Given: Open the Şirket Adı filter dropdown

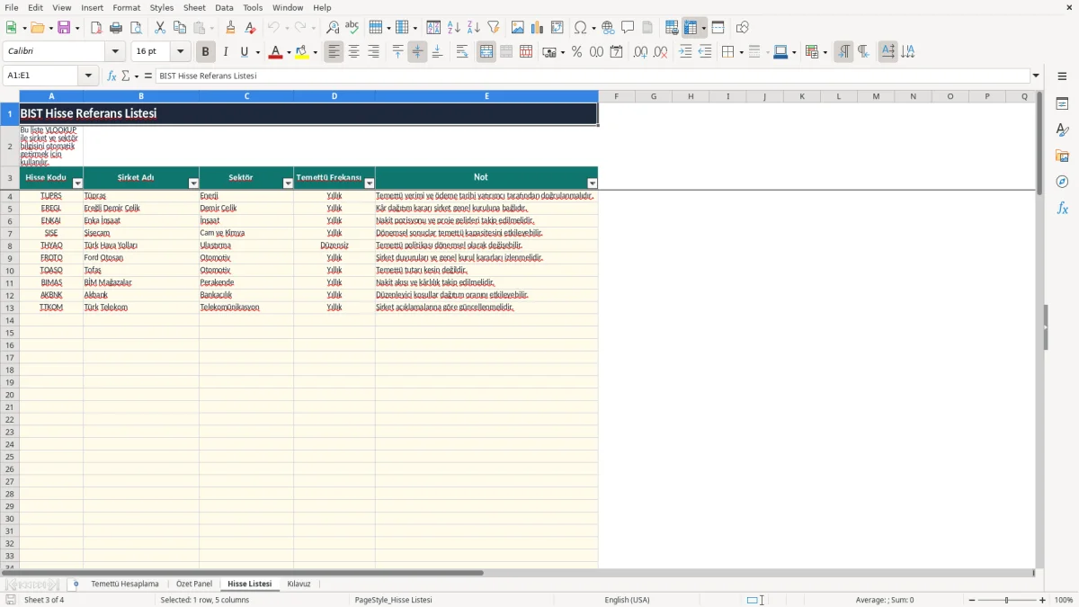Looking at the screenshot, I should pyautogui.click(x=193, y=183).
